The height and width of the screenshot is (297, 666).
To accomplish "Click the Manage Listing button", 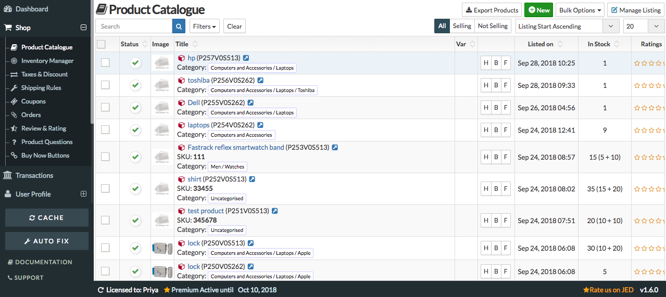I will pyautogui.click(x=635, y=10).
